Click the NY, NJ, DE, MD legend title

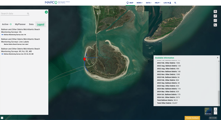[x=20, y=50]
